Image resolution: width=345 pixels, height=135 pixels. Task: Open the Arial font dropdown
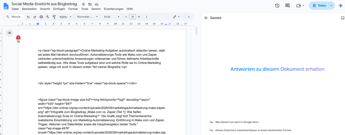click(x=112, y=17)
